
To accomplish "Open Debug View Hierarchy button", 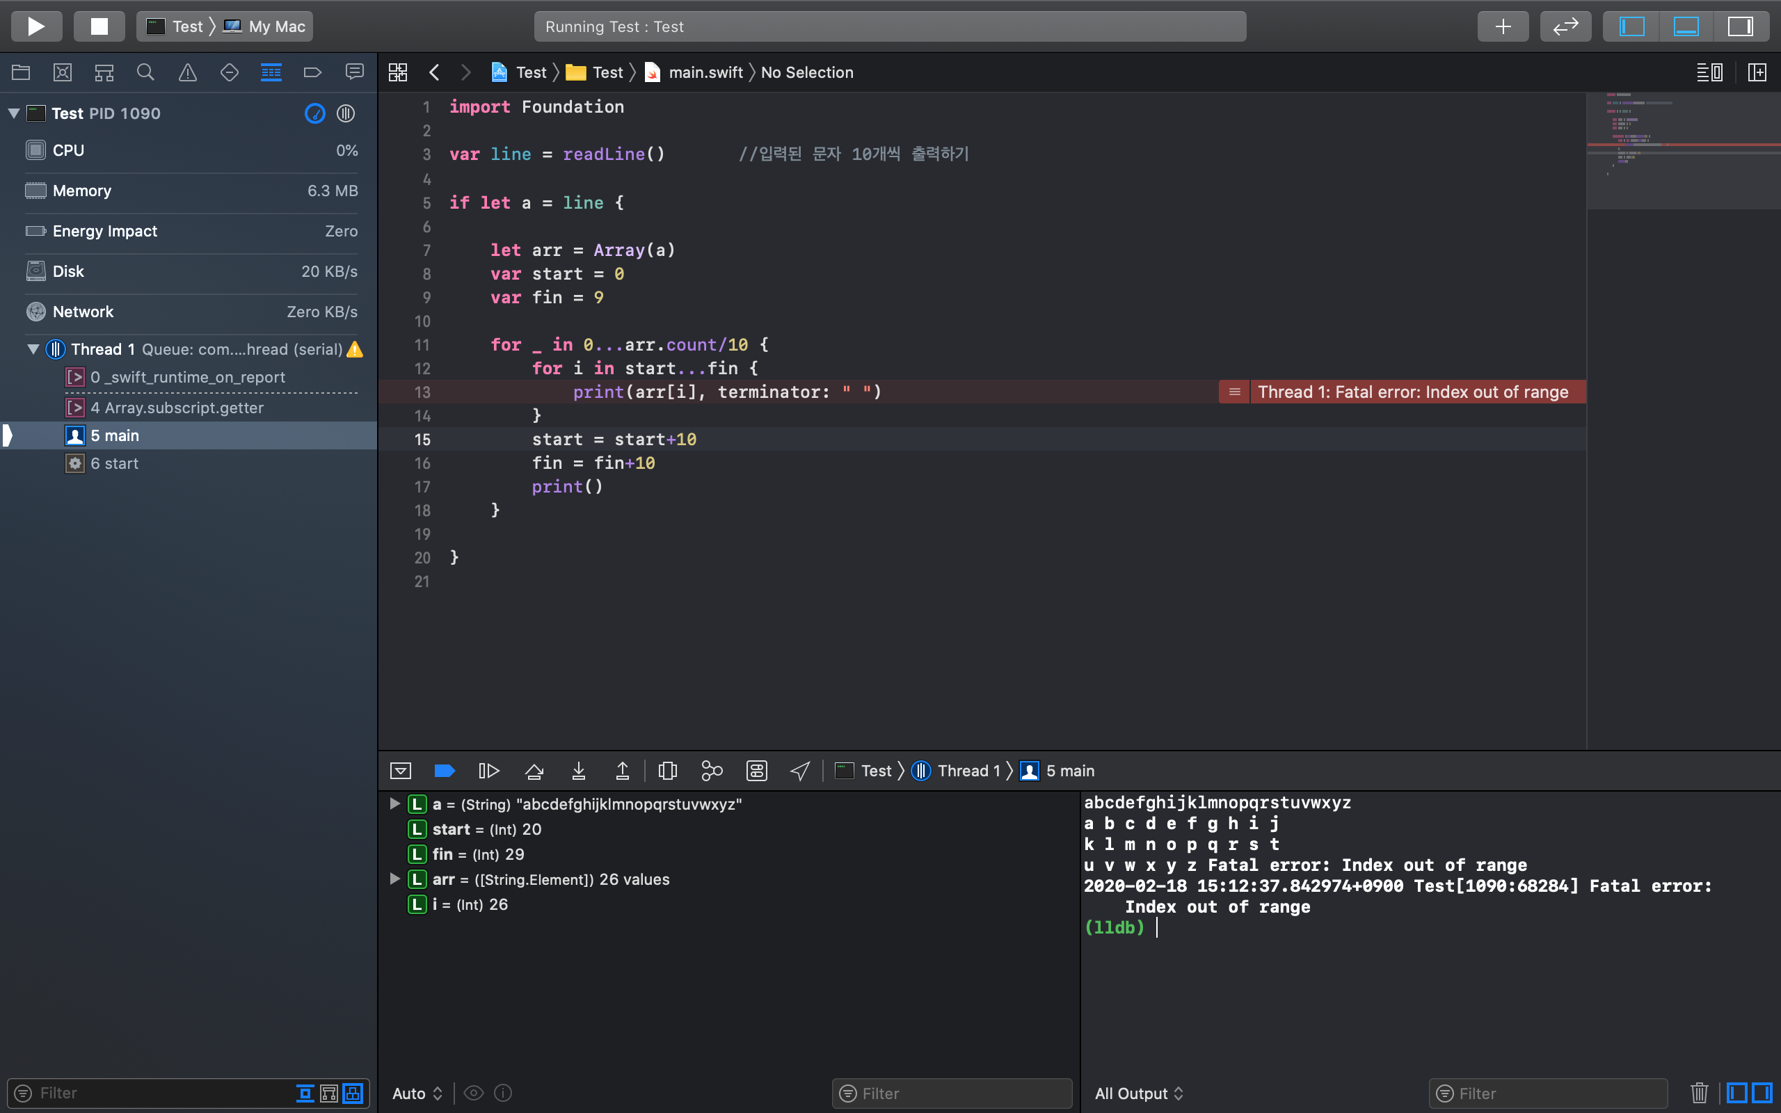I will click(x=667, y=771).
